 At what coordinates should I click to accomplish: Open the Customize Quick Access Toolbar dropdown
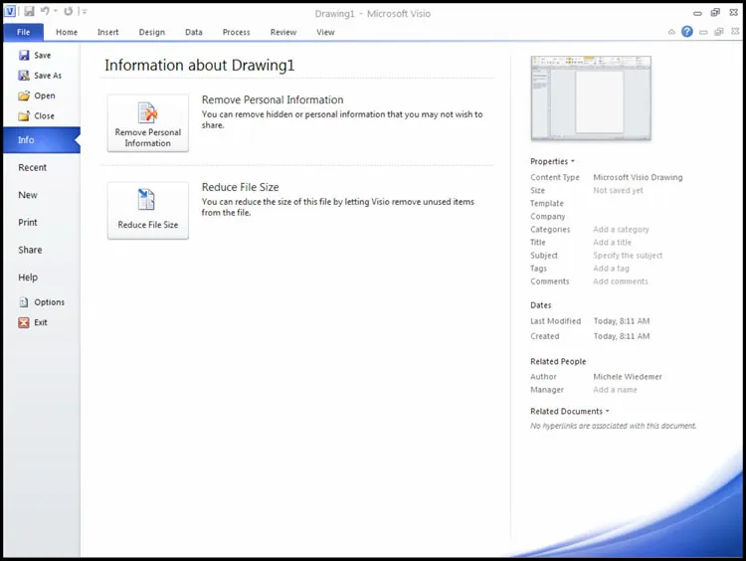pos(84,11)
